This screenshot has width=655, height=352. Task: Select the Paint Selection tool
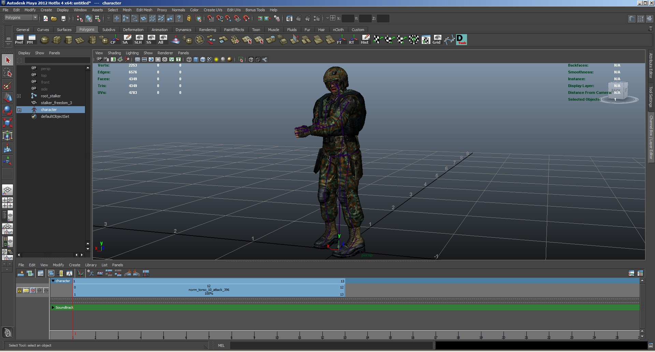[x=8, y=86]
